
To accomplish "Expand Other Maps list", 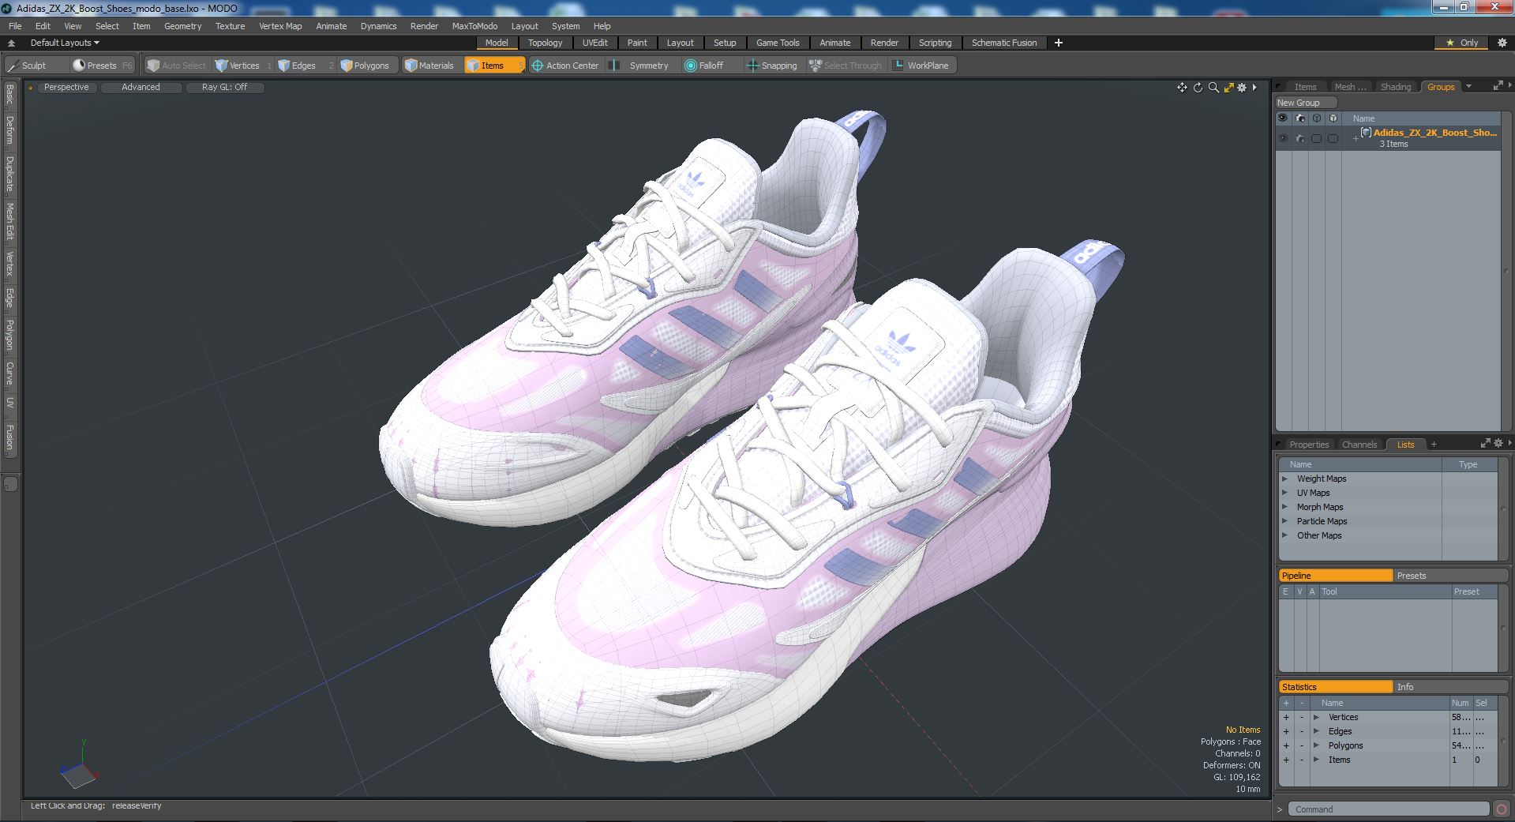I will click(1284, 535).
